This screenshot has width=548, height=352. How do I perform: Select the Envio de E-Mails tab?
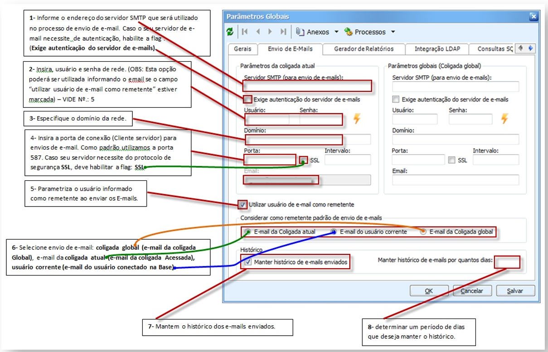[290, 48]
